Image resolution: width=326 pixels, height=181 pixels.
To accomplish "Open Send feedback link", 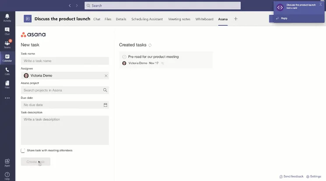I will (x=291, y=177).
